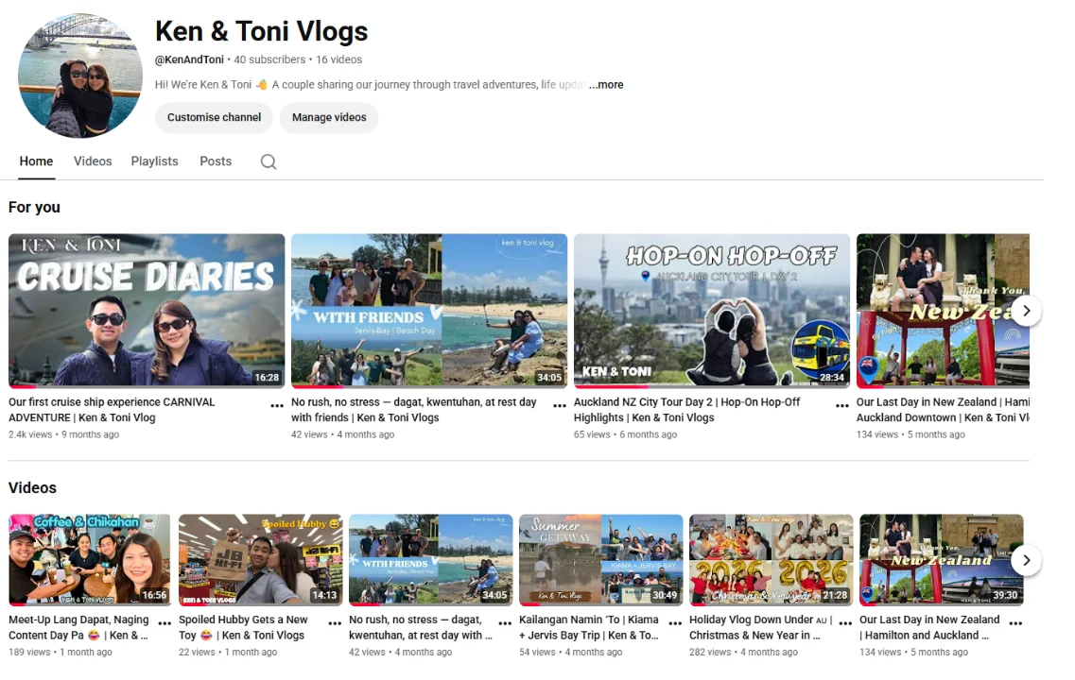The width and height of the screenshot is (1075, 680).
Task: Open options menu for Holiday Vlog Down Under
Action: [845, 623]
